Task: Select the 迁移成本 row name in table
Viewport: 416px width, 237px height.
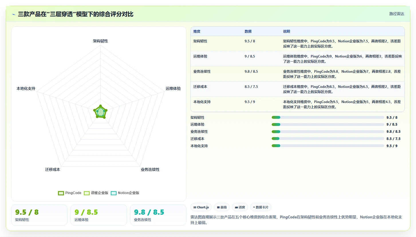Action: [x=200, y=87]
